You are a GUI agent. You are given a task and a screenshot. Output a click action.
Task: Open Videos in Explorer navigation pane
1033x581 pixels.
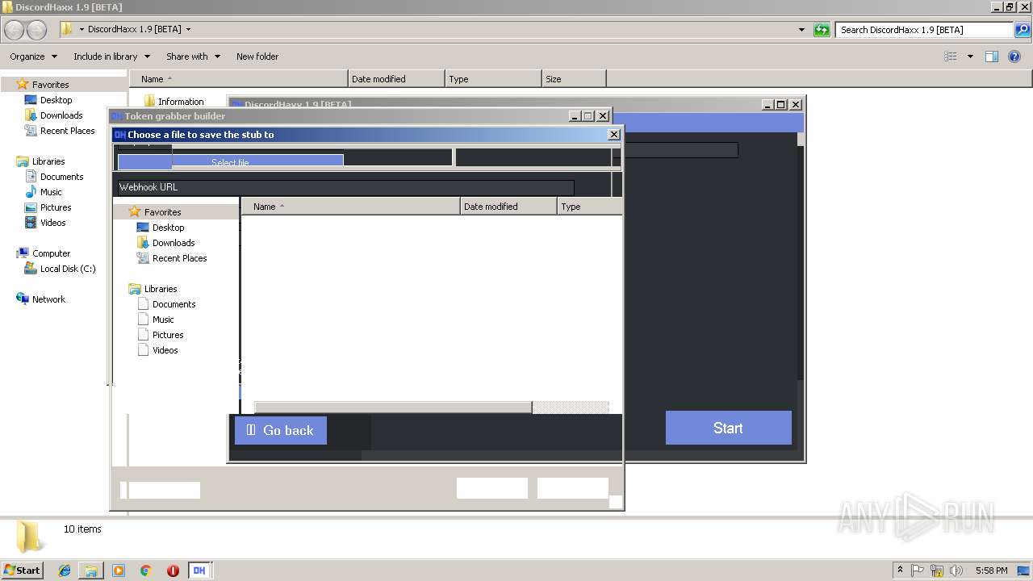(53, 223)
